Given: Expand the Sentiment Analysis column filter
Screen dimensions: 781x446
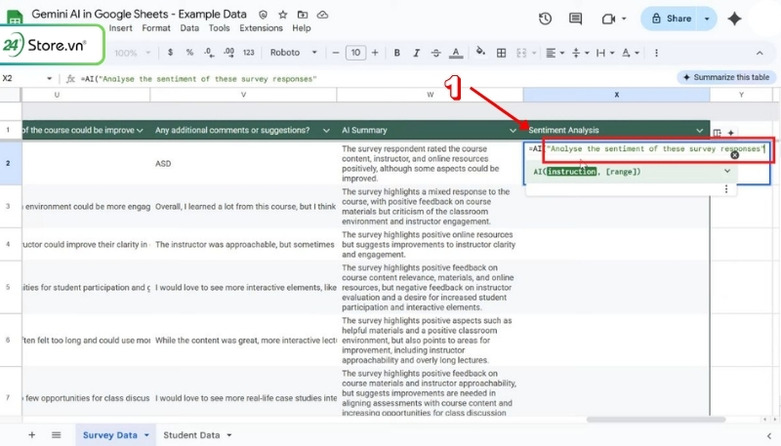Looking at the screenshot, I should tap(699, 130).
